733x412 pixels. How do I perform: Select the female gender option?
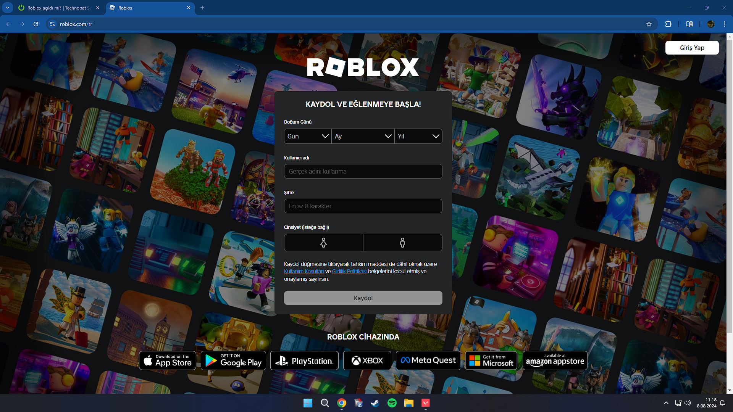(x=323, y=243)
